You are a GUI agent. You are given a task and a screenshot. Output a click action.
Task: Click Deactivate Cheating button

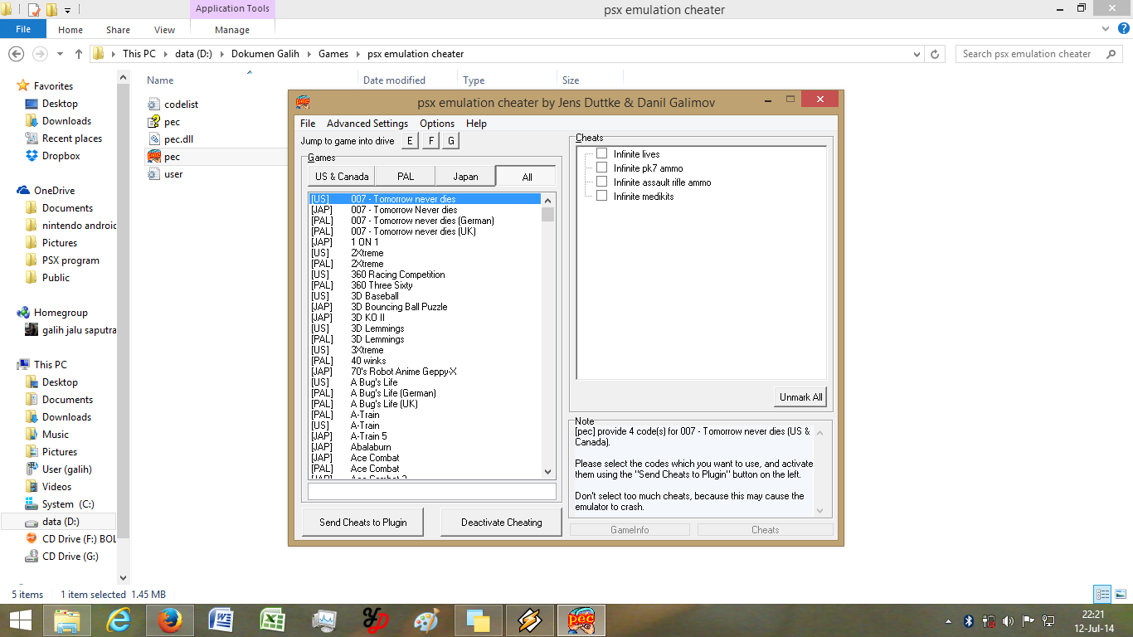tap(501, 523)
